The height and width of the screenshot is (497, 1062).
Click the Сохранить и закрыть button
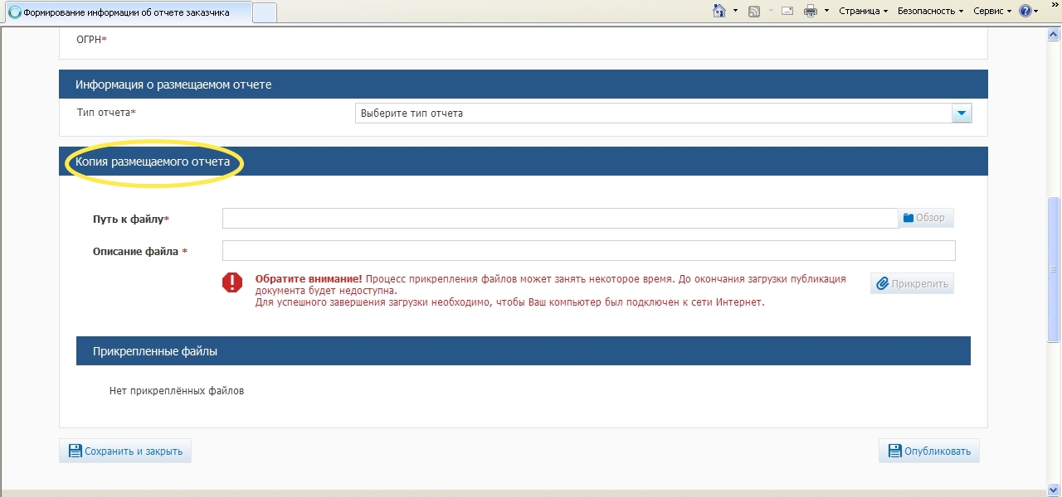tap(125, 451)
